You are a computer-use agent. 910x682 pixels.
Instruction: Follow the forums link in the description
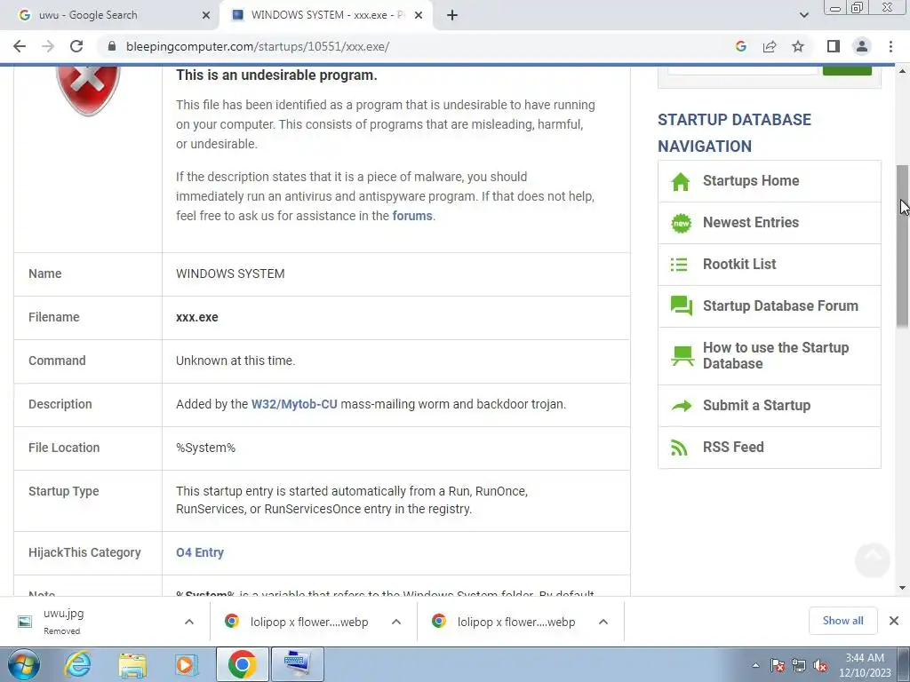point(412,216)
